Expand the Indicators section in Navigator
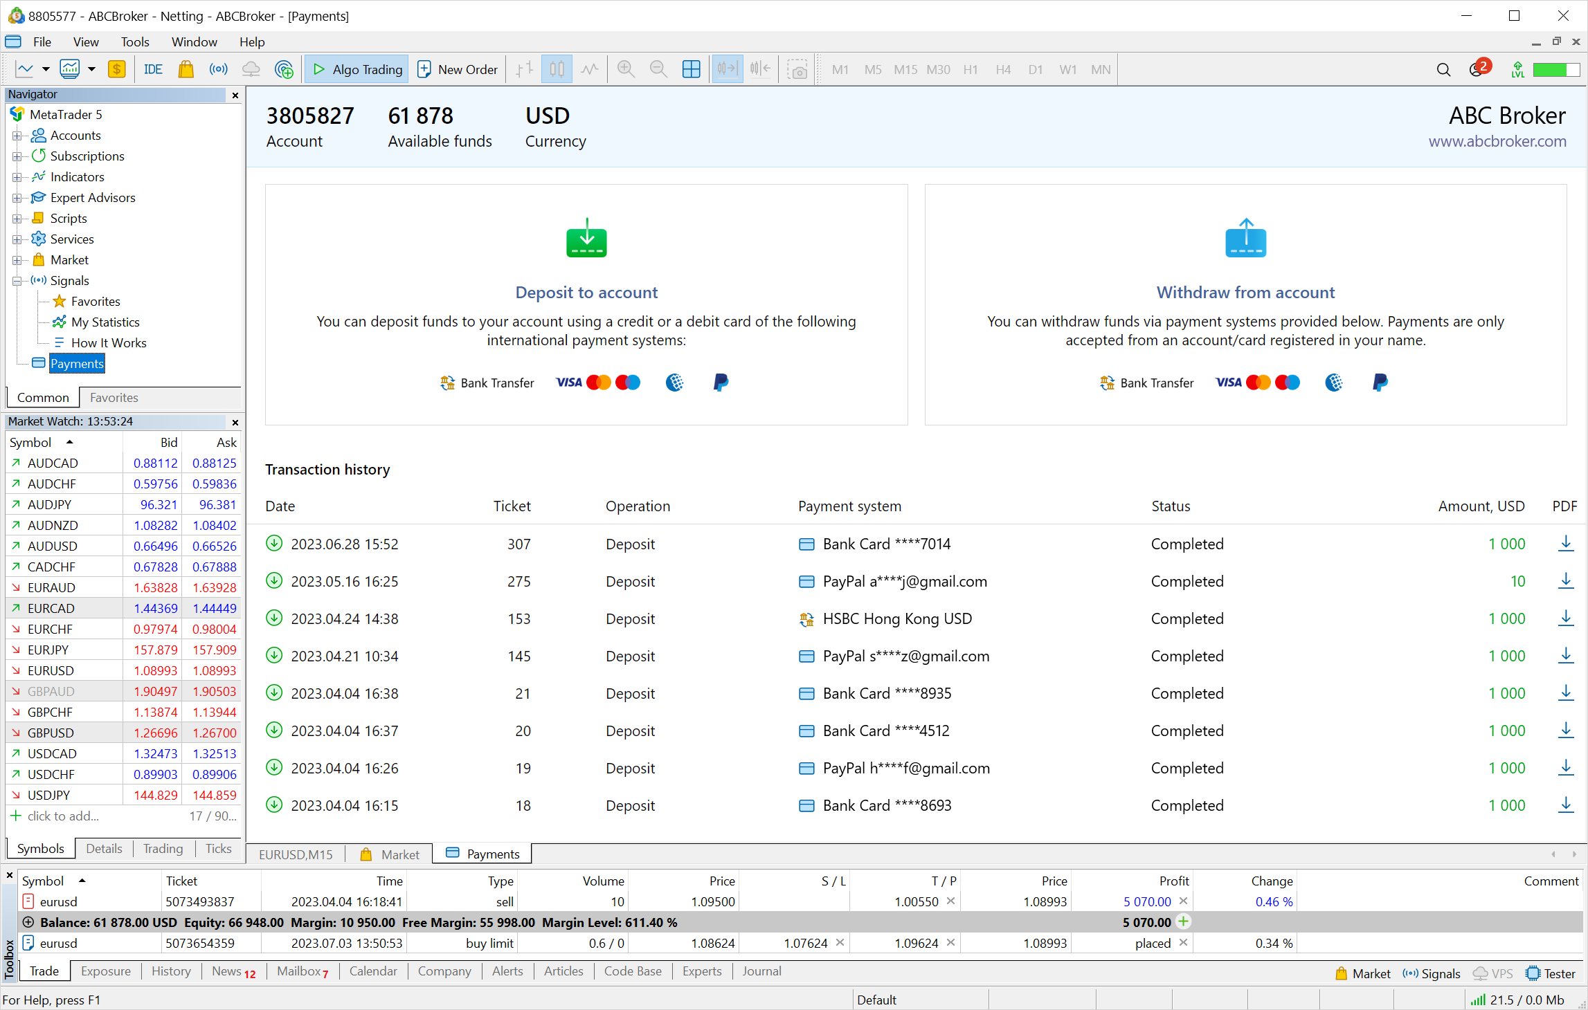 16,177
